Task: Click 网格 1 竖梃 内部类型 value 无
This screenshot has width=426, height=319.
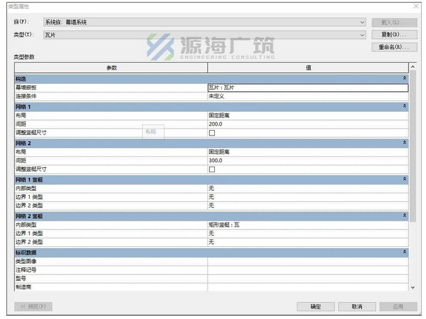Action: click(308, 188)
